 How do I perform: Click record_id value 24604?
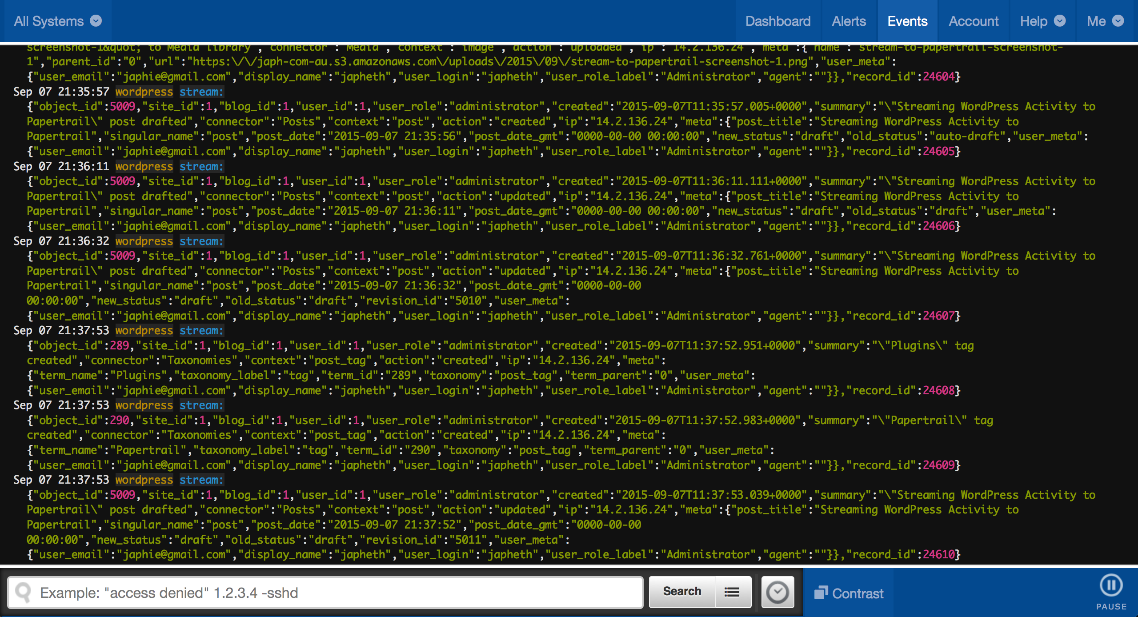point(938,76)
